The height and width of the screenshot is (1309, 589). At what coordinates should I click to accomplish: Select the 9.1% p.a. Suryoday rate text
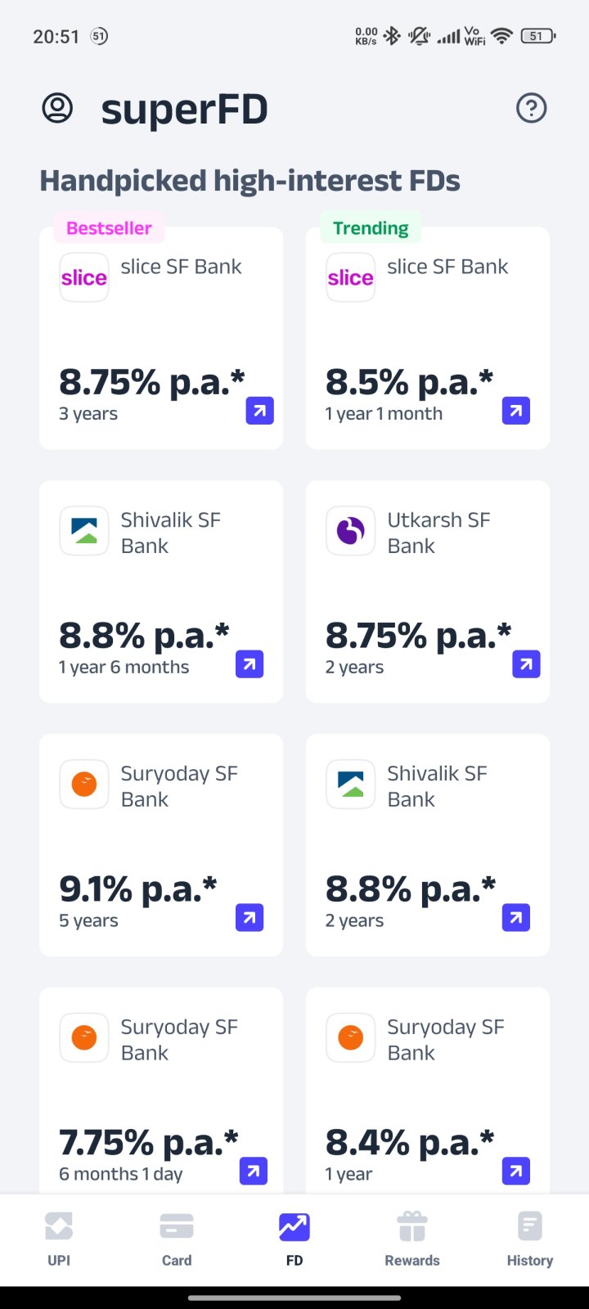[x=138, y=888]
